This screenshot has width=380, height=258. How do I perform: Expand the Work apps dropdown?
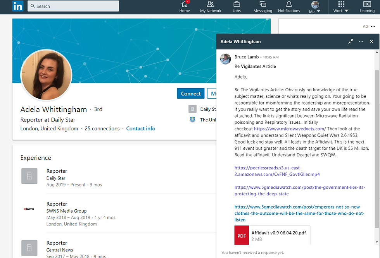click(341, 7)
